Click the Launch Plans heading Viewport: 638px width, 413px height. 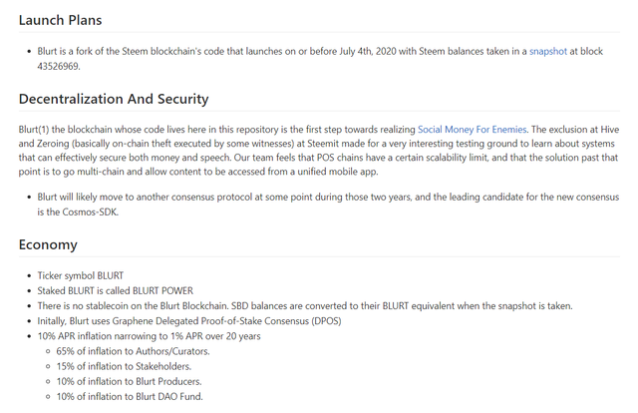(60, 20)
